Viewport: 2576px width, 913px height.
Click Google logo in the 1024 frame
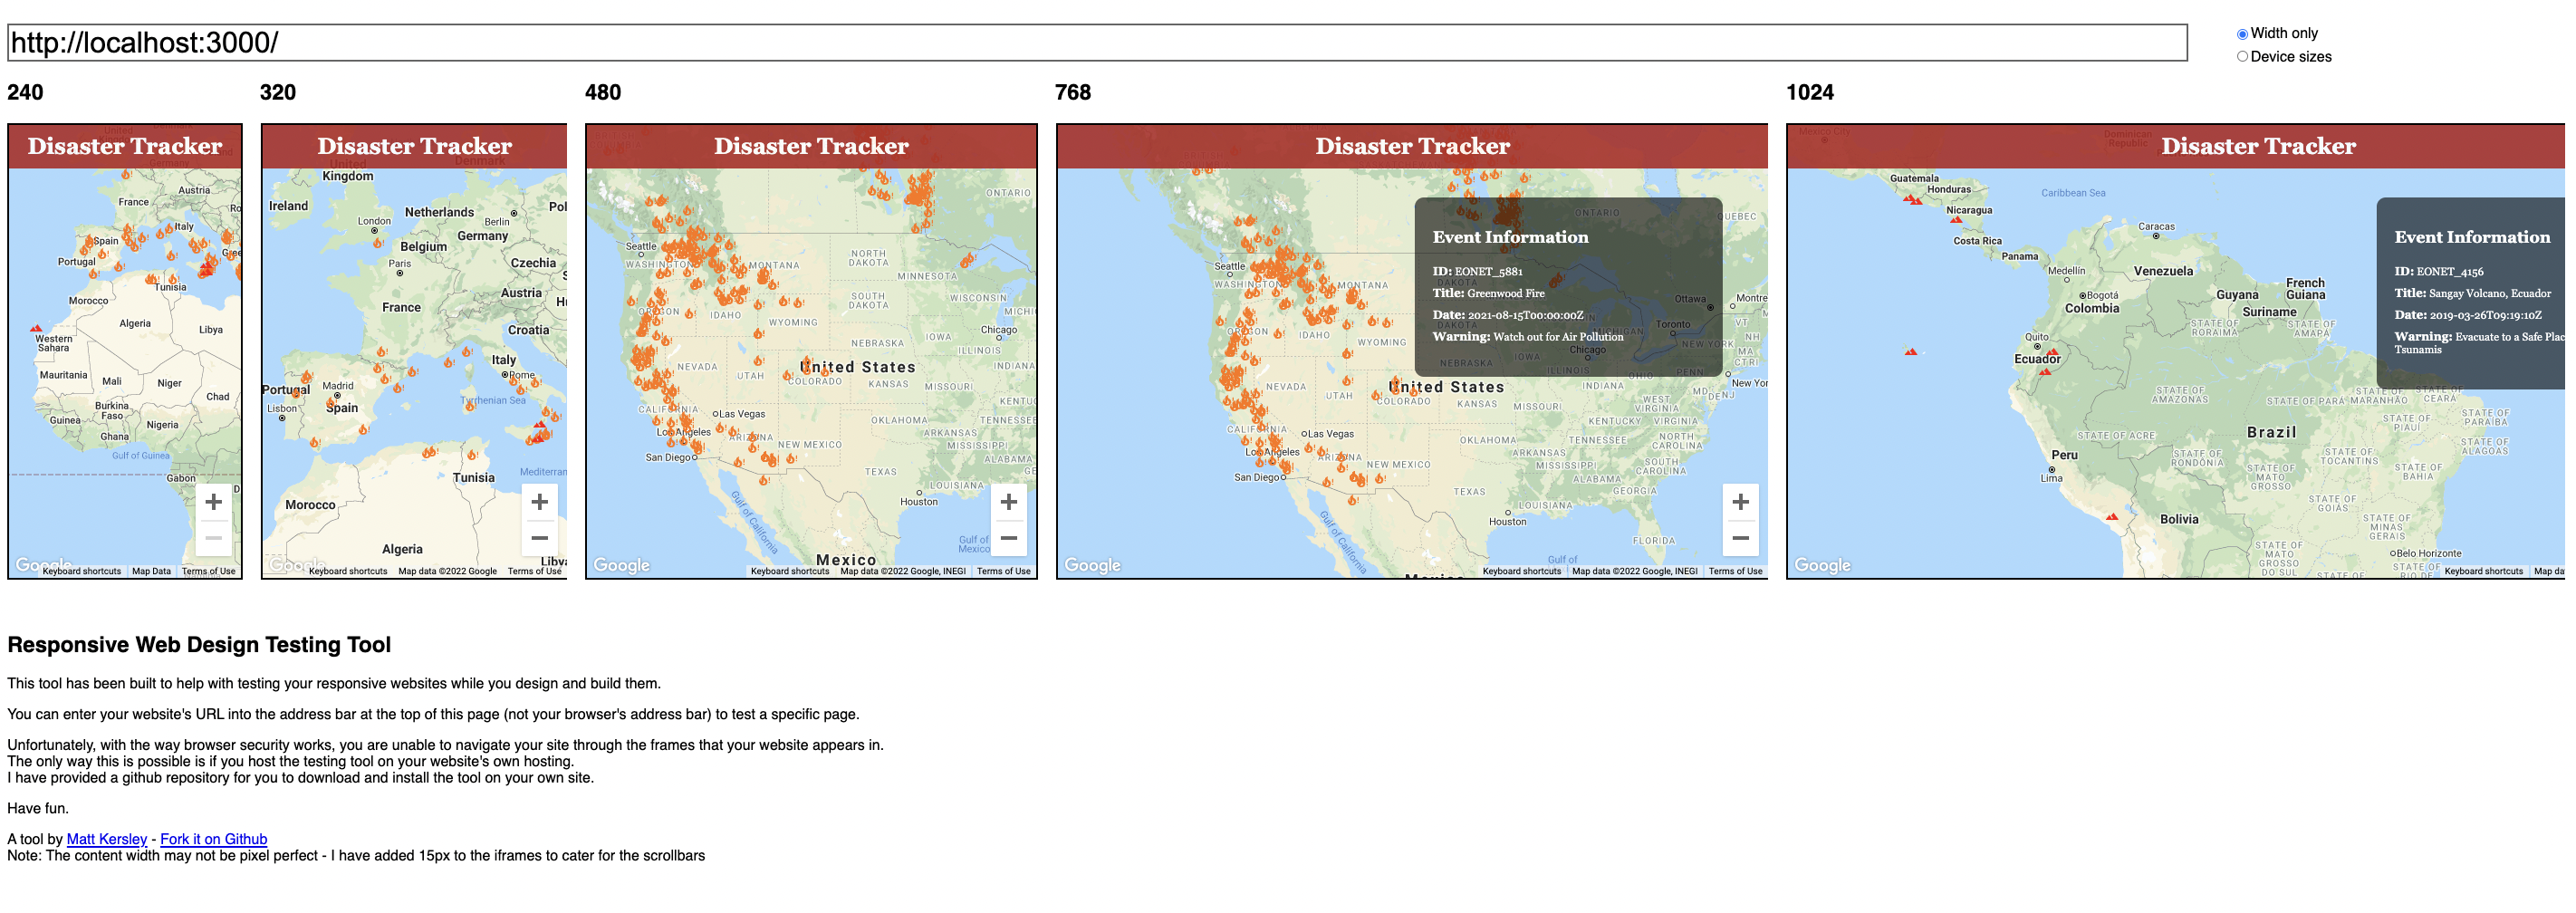coord(1822,565)
